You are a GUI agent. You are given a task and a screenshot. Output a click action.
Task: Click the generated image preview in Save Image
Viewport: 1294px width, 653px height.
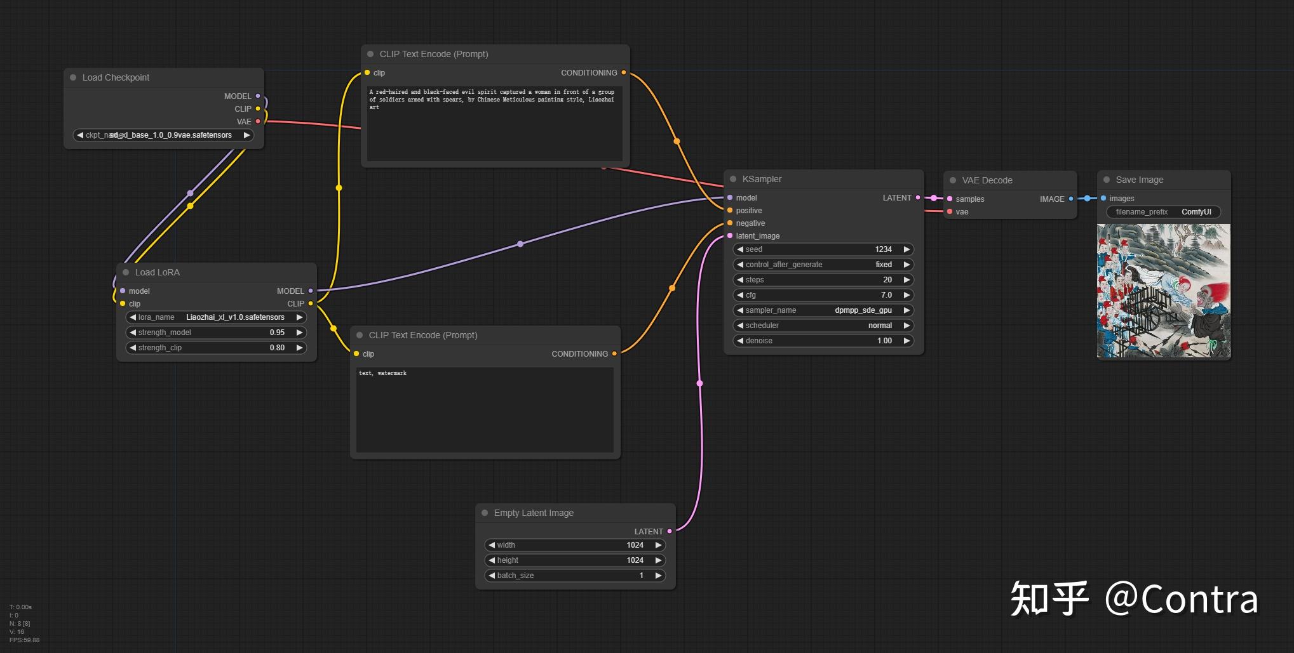point(1164,292)
